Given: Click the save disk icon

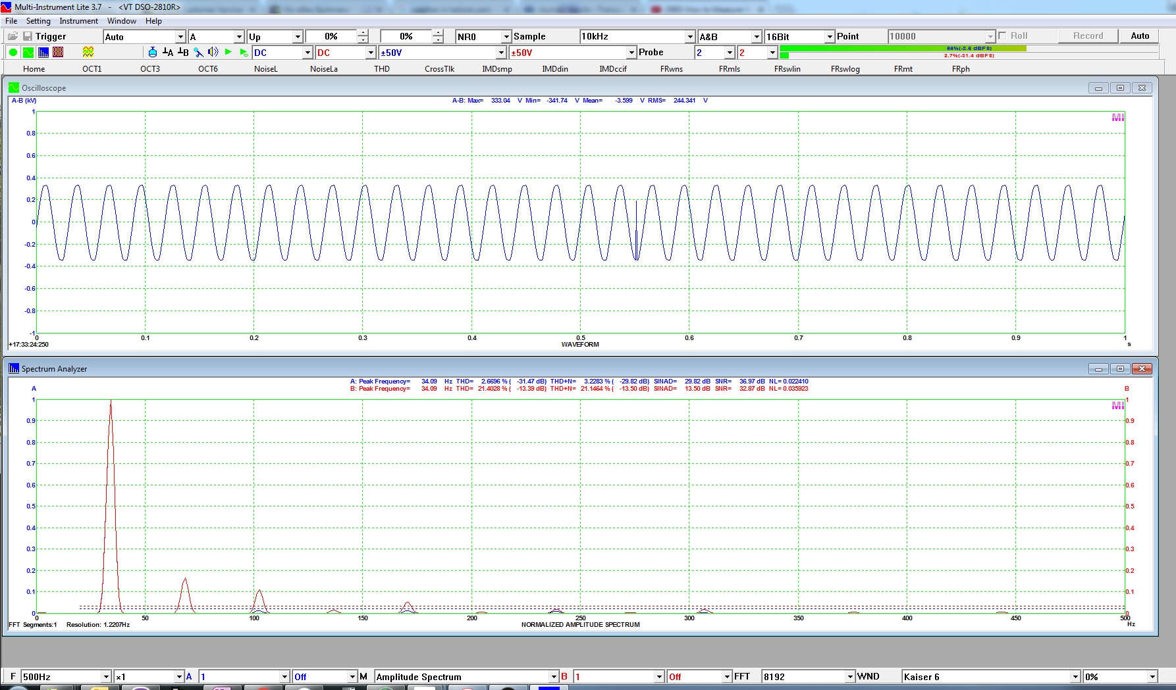Looking at the screenshot, I should click(28, 36).
